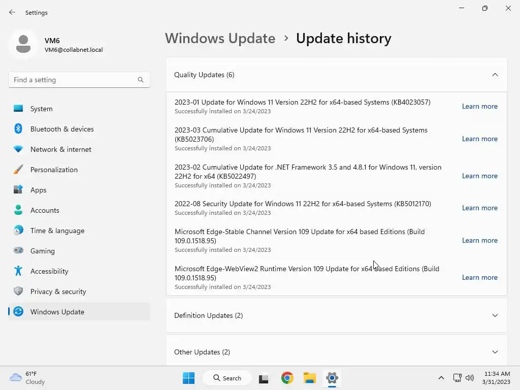This screenshot has width=520, height=390.
Task: Open the Windows Start menu
Action: point(189,378)
